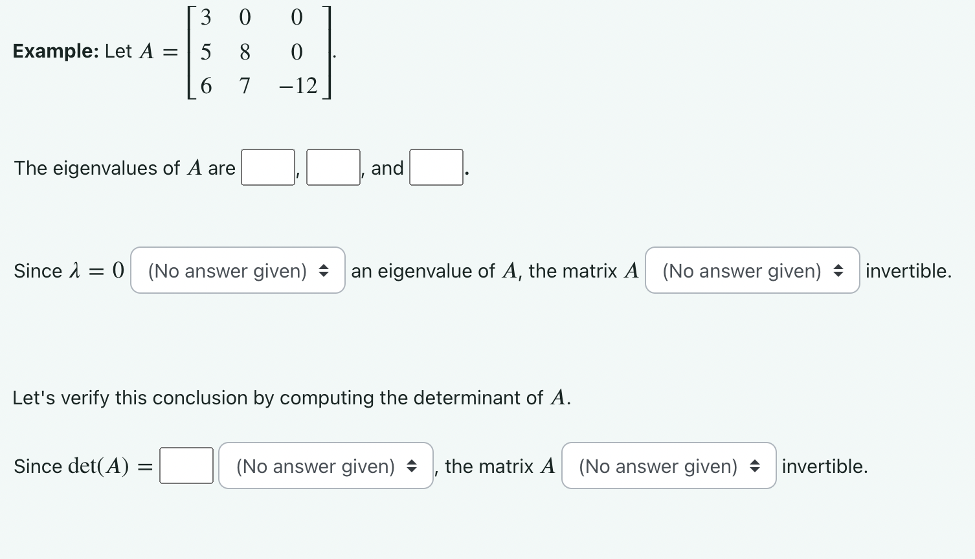
Task: Open the 'is/is not' dropdown after 'Since λ = 0'
Action: coord(238,270)
